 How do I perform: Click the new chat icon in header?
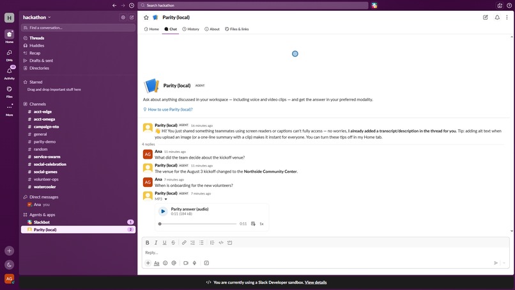486,17
